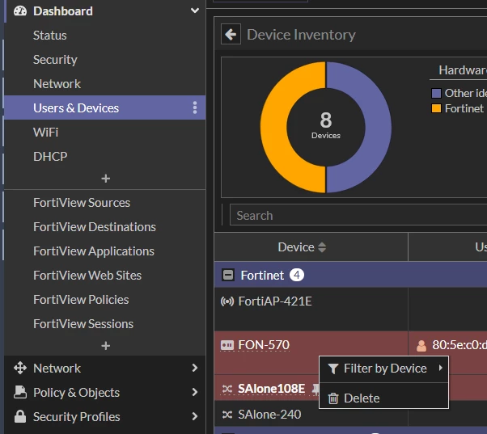Image resolution: width=487 pixels, height=434 pixels.
Task: Open the Status dashboard
Action: (50, 36)
